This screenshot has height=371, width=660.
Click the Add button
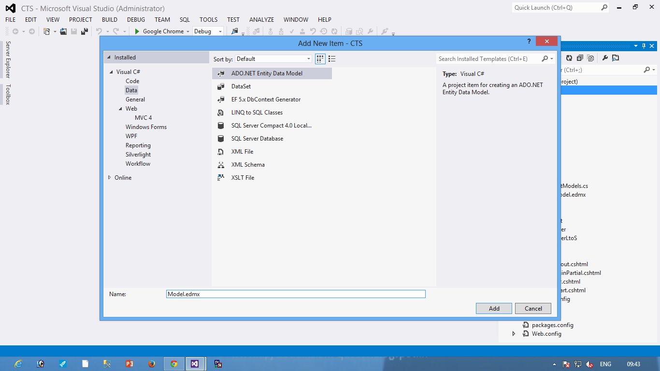coord(493,308)
